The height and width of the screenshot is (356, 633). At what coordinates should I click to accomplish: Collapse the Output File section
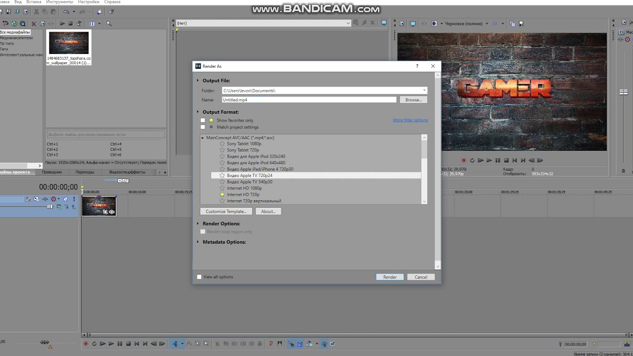coord(198,81)
